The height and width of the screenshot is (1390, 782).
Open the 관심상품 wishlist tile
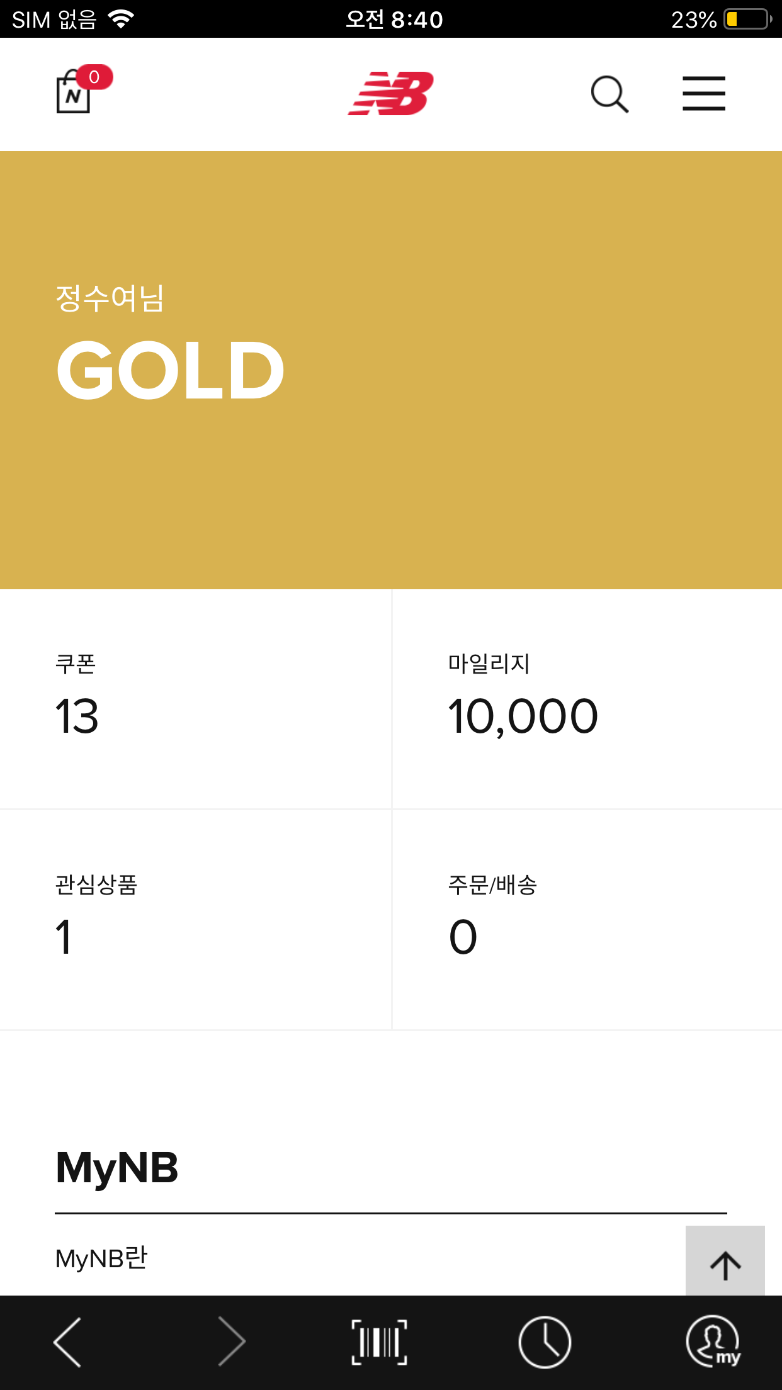pyautogui.click(x=195, y=919)
